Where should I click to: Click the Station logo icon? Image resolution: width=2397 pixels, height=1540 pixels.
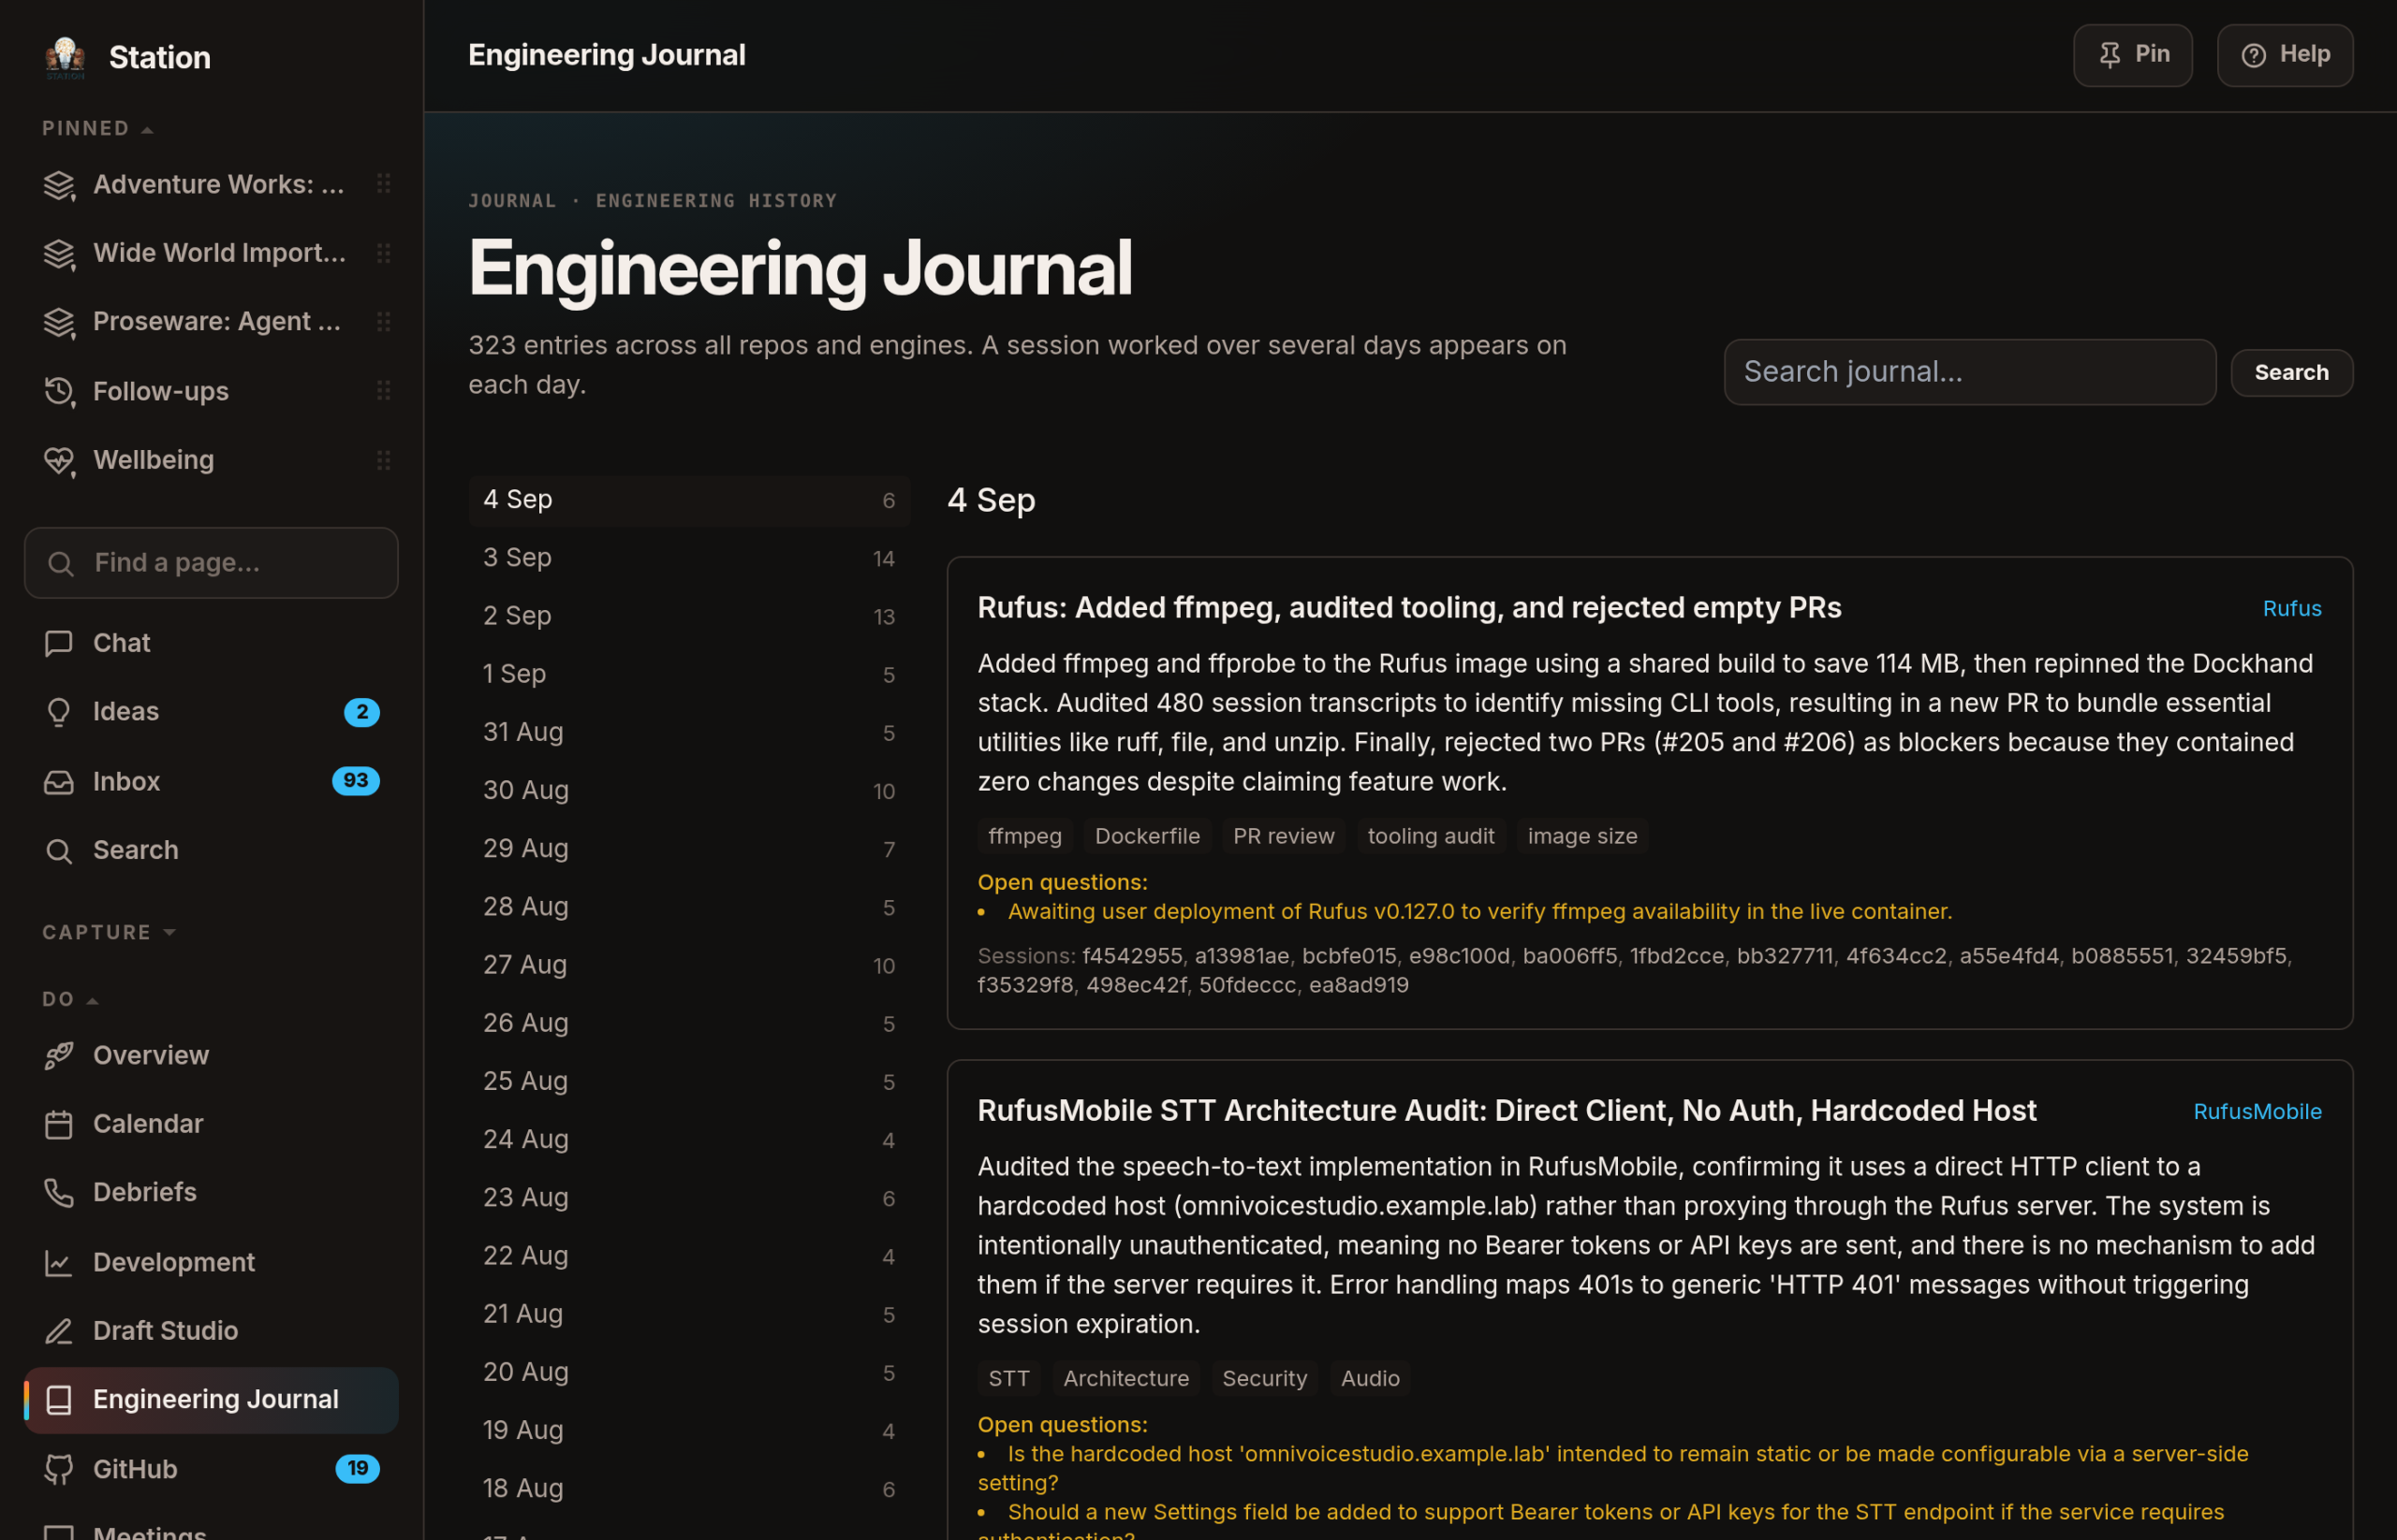65,57
